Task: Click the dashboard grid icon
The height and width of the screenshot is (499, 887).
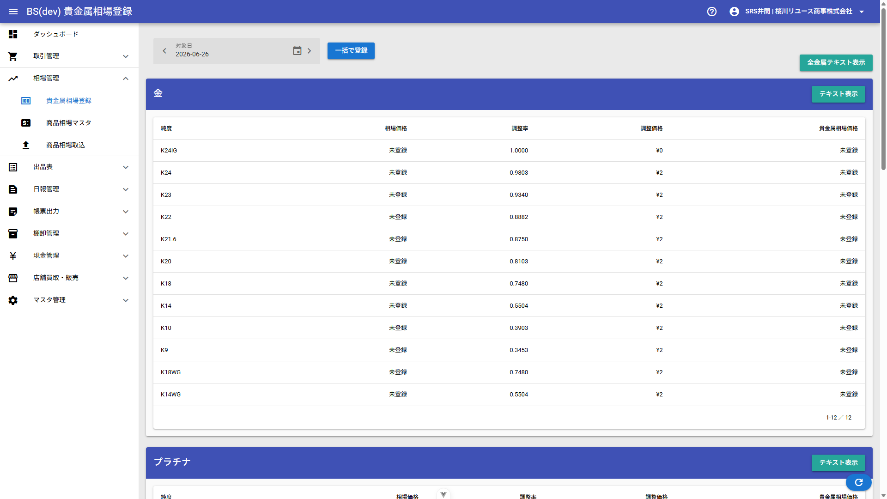Action: [13, 34]
